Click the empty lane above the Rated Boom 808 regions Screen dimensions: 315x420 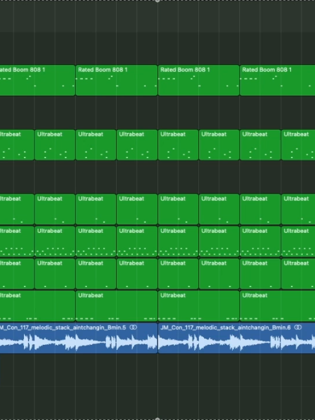point(157,48)
